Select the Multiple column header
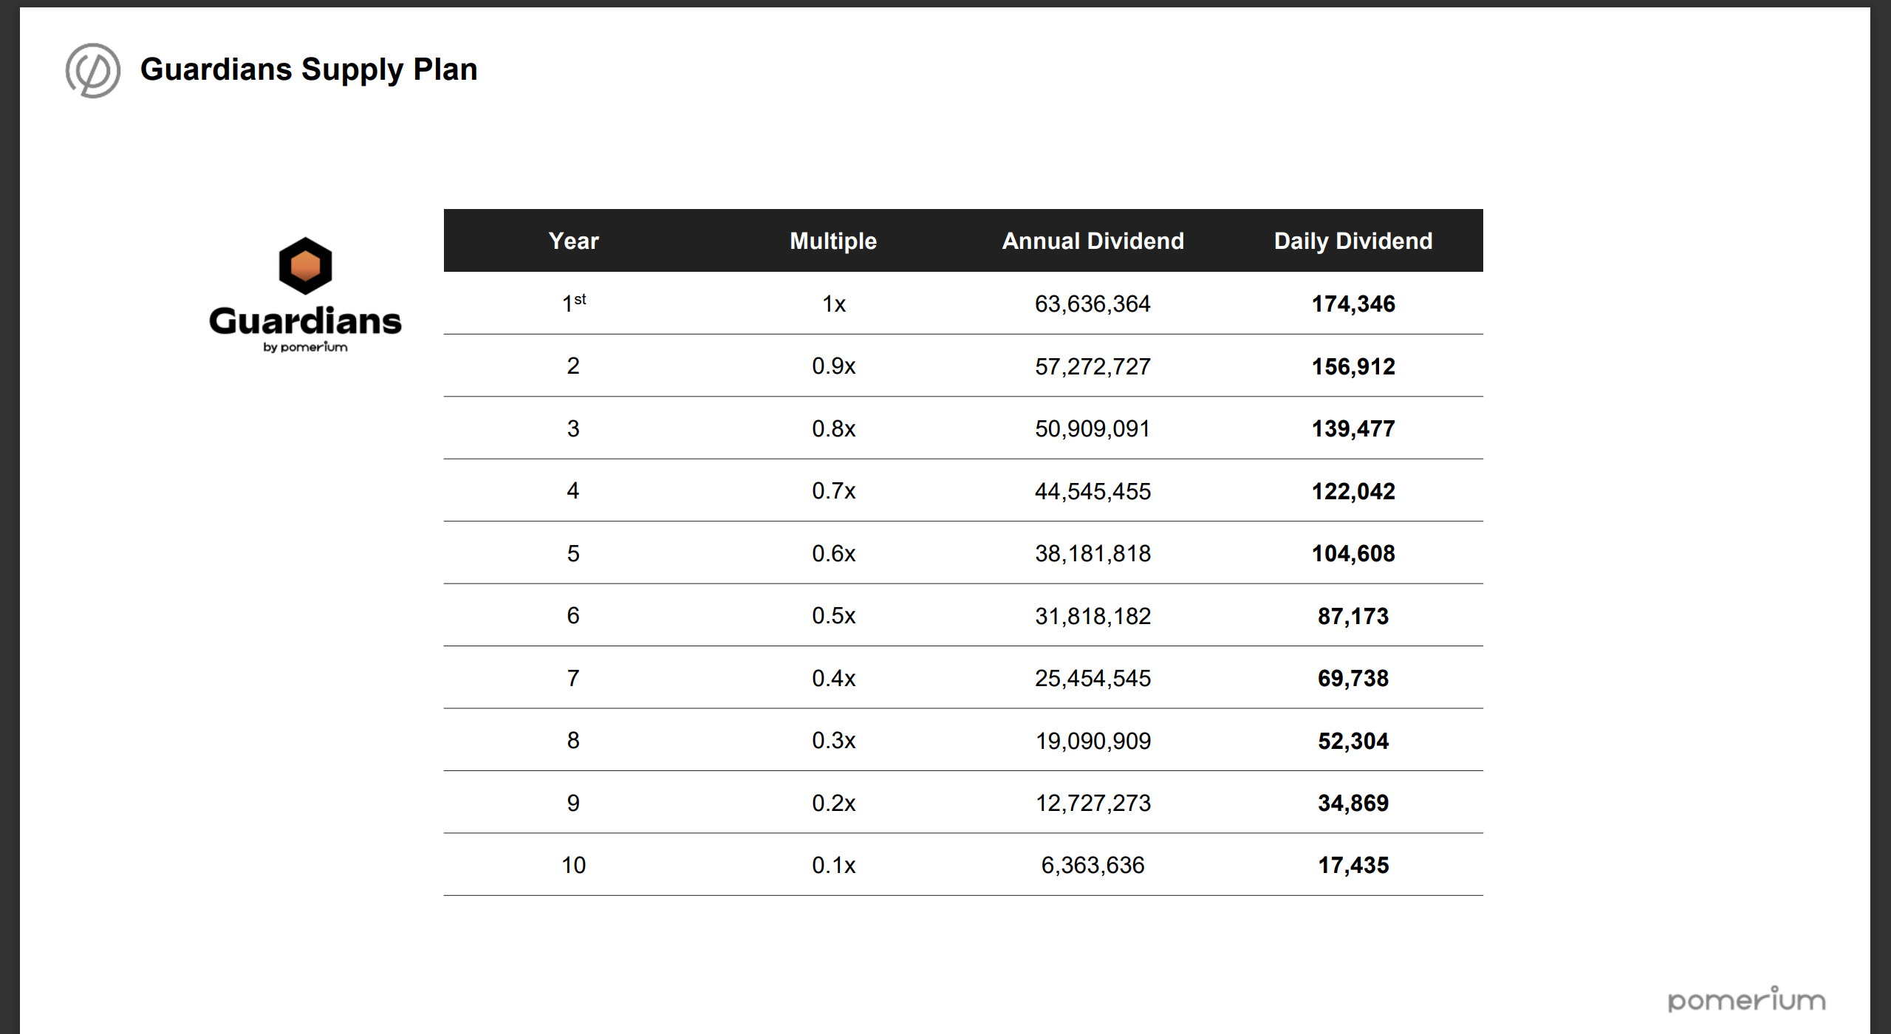1891x1034 pixels. (x=833, y=241)
